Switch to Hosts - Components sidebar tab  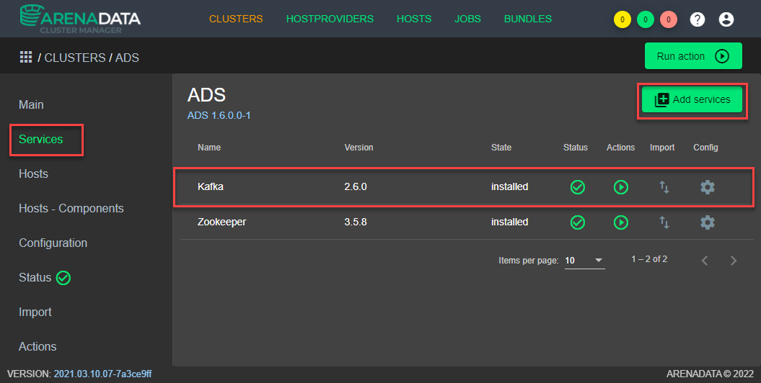71,209
